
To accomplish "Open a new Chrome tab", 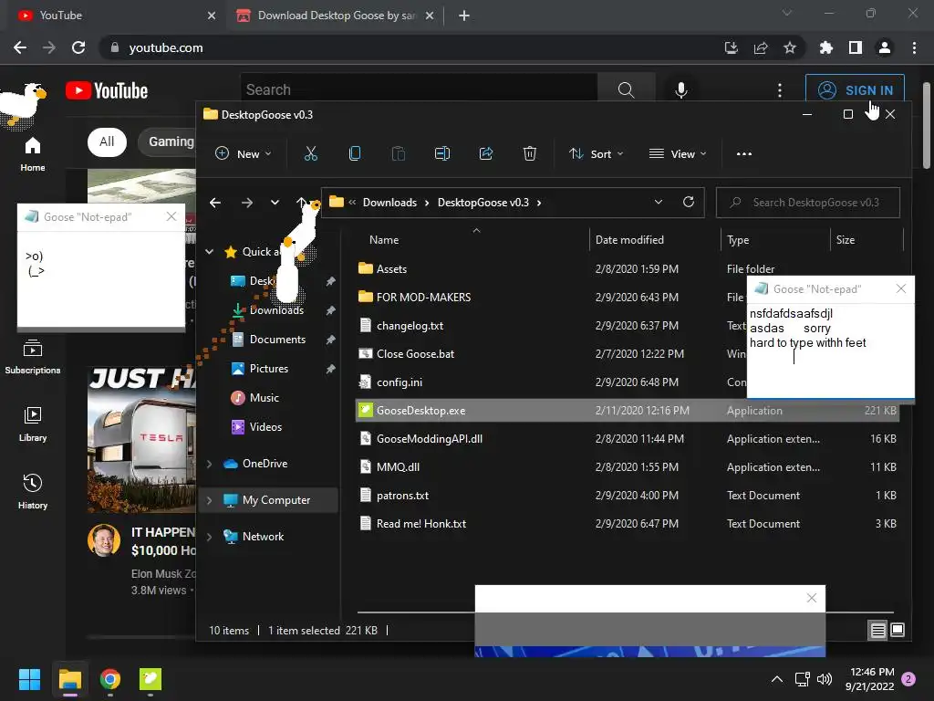I will 464,16.
